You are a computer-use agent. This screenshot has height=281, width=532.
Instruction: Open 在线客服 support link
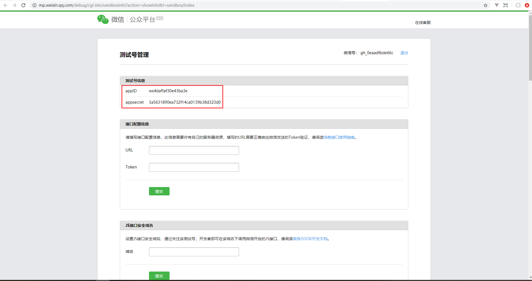pyautogui.click(x=422, y=23)
